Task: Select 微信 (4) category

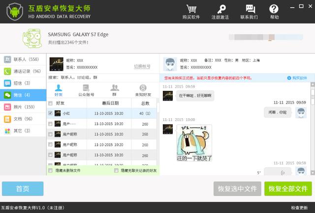Action: point(23,95)
